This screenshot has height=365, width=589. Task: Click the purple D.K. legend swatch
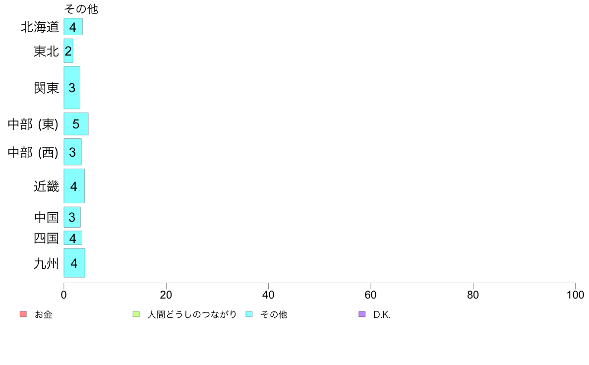coord(362,314)
